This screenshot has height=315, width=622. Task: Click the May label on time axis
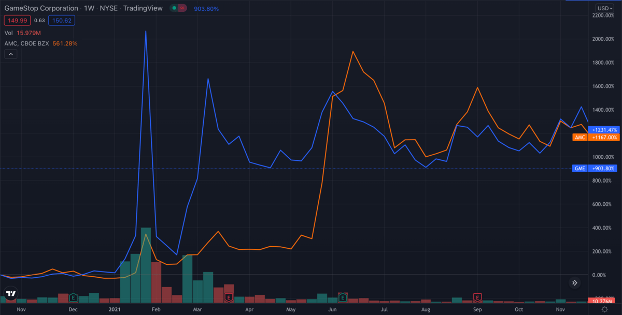coord(291,309)
